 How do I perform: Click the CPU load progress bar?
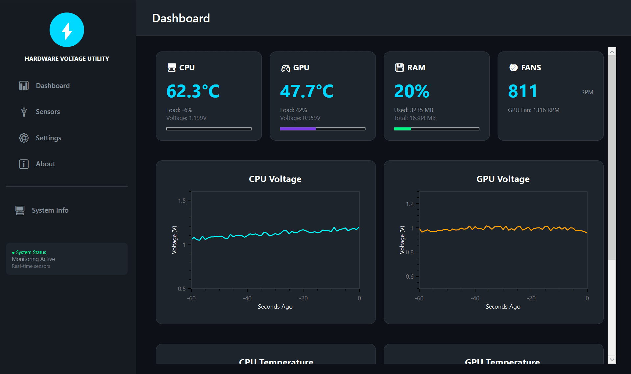[209, 129]
